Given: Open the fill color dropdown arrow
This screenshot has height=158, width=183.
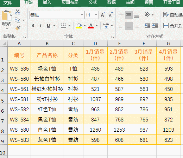Looking at the screenshot, I should click(84, 26).
